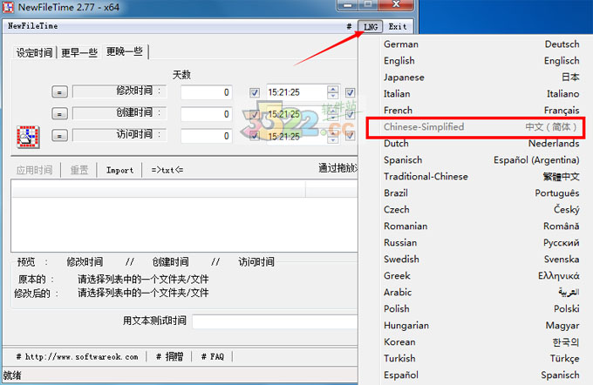The width and height of the screenshot is (593, 385).
Task: Select German language in the menu
Action: [x=481, y=44]
